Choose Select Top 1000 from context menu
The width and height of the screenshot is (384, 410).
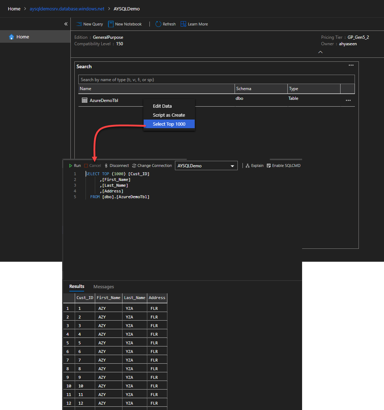169,124
